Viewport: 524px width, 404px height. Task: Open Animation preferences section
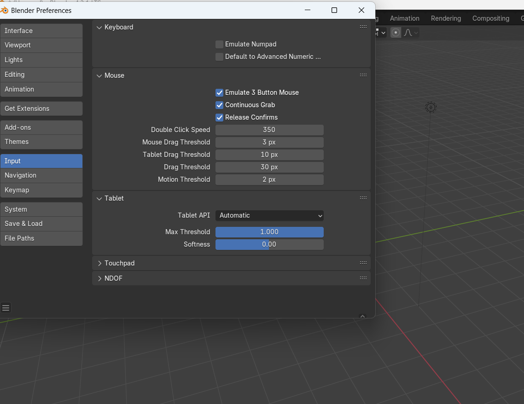point(41,89)
